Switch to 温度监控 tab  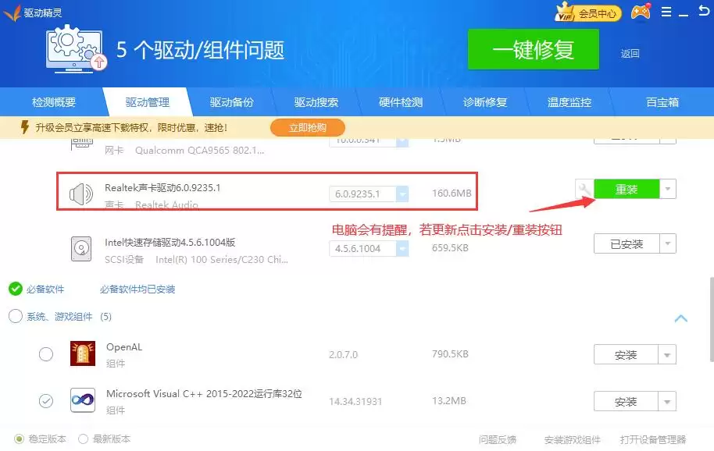pos(569,102)
